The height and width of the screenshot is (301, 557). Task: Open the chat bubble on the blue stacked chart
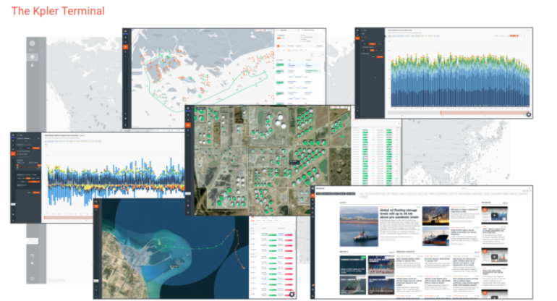pos(529,114)
